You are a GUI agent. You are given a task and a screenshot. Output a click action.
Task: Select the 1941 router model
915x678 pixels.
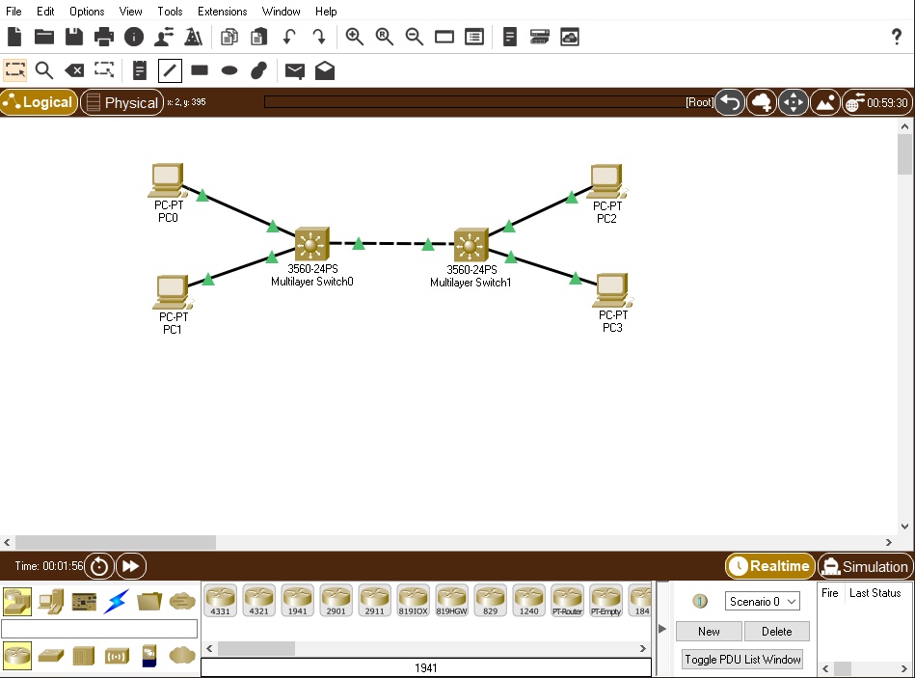297,599
